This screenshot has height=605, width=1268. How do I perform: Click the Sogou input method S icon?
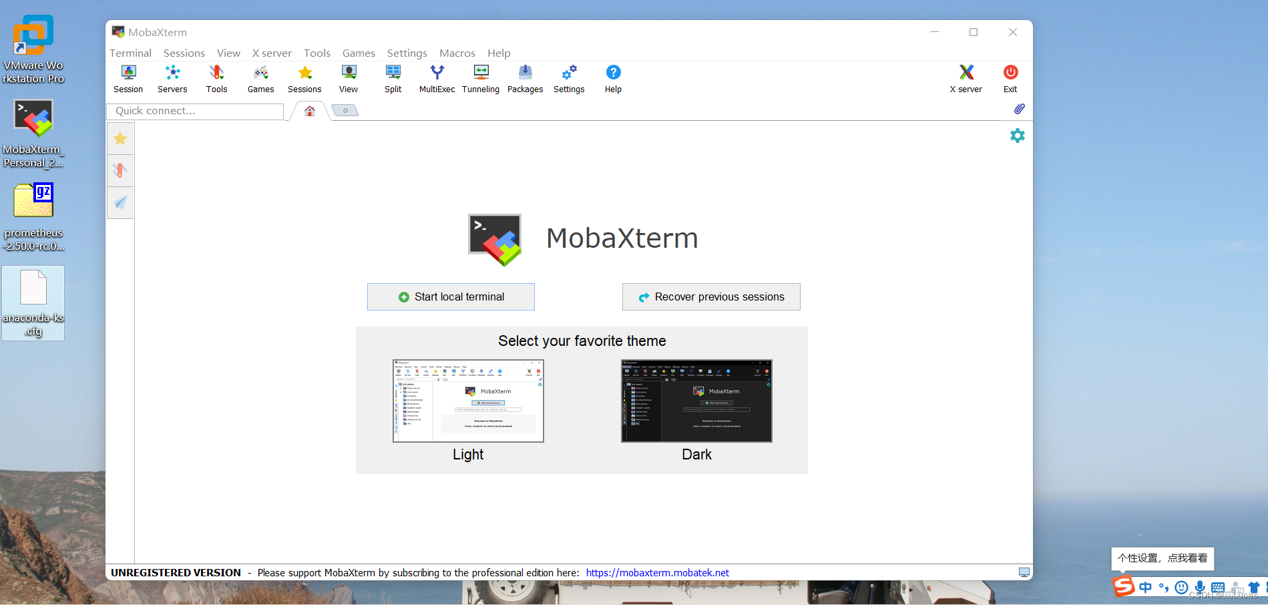tap(1124, 586)
